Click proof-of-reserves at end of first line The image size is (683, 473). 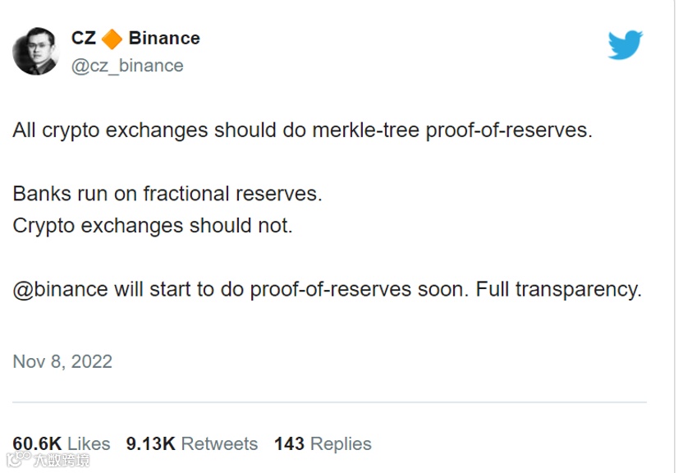(507, 131)
